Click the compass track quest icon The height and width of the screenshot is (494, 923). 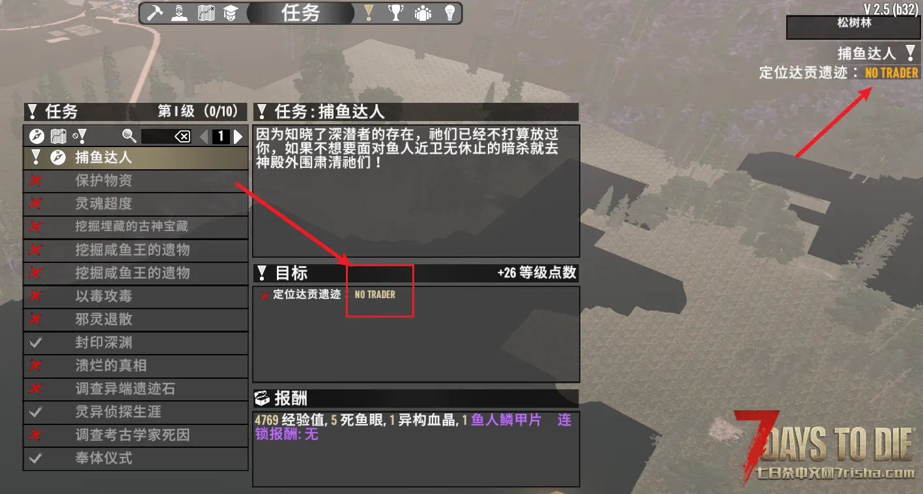click(x=37, y=136)
